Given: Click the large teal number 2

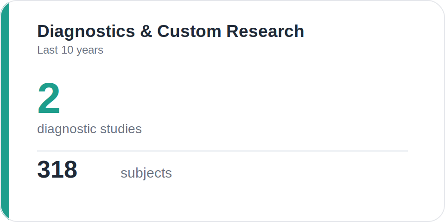Looking at the screenshot, I should (49, 98).
